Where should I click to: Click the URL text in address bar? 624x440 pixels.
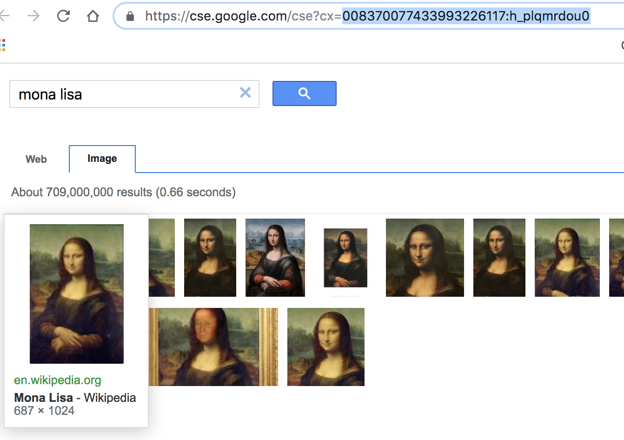[367, 16]
